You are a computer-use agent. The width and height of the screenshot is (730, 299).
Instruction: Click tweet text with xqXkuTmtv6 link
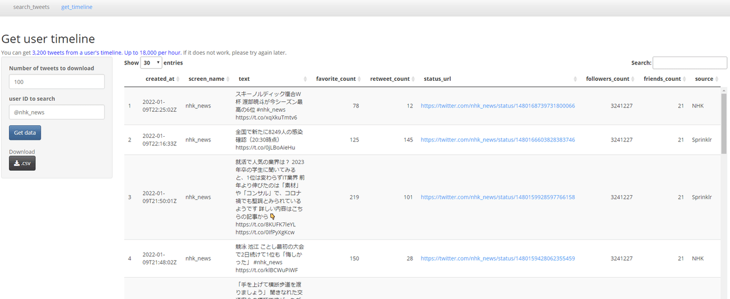click(x=270, y=106)
